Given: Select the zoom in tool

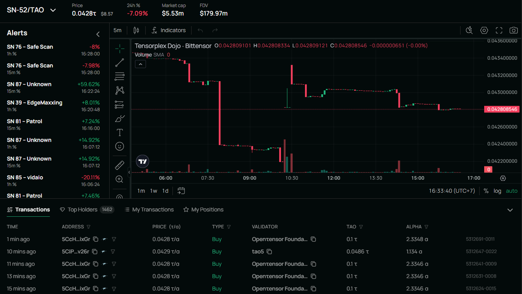Looking at the screenshot, I should (120, 179).
